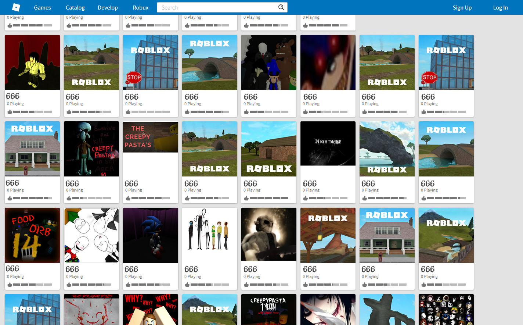Click thumbs-up icon on dark Sonic card
The height and width of the screenshot is (325, 523).
click(x=128, y=285)
